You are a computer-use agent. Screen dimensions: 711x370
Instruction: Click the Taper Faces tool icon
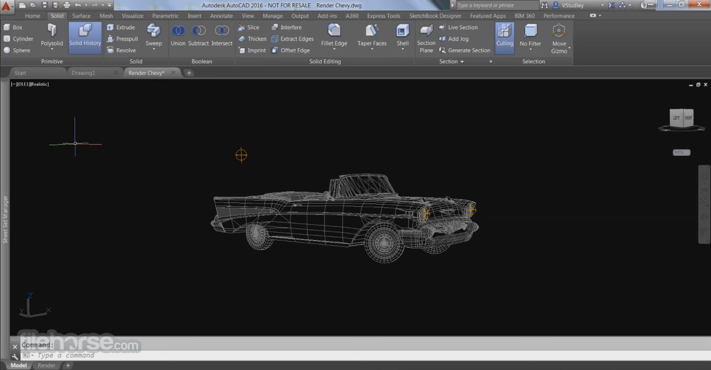372,31
